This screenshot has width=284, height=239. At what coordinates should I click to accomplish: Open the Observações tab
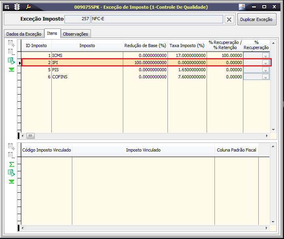75,34
